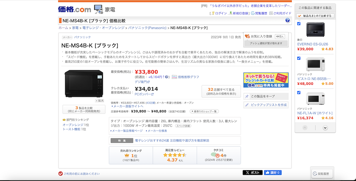Open 電子レンジおすすめ24選 feature link
This screenshot has width=356, height=181.
coord(172,141)
